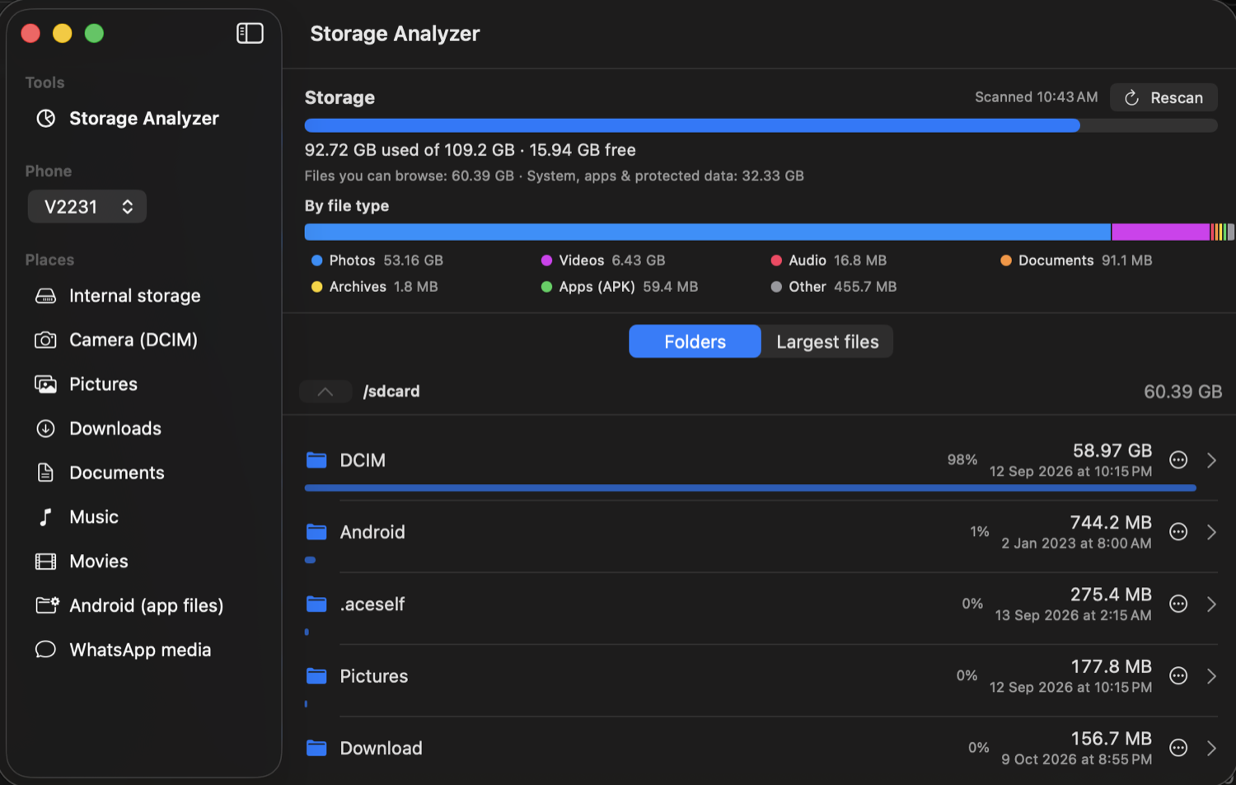Screen dimensions: 1236x785
Task: Expand the Pictures folder chevron
Action: pyautogui.click(x=1211, y=676)
